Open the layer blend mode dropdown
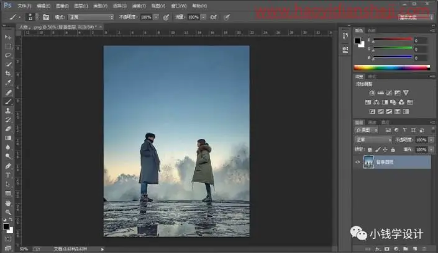This screenshot has width=438, height=253. (373, 140)
